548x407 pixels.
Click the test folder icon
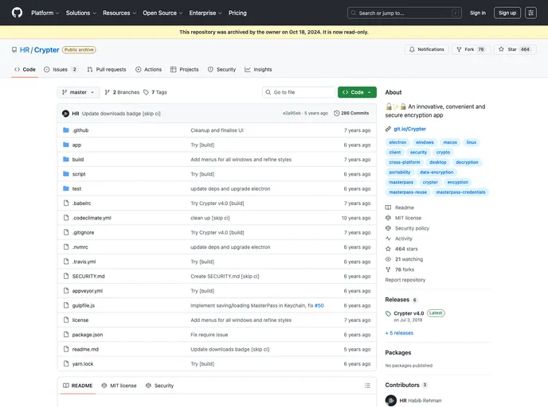[65, 188]
